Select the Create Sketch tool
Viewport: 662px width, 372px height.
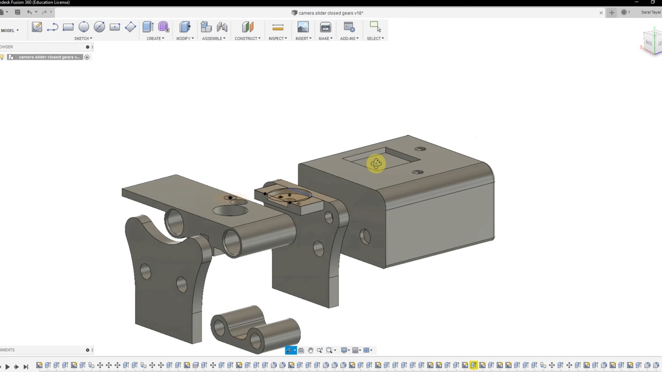[37, 27]
